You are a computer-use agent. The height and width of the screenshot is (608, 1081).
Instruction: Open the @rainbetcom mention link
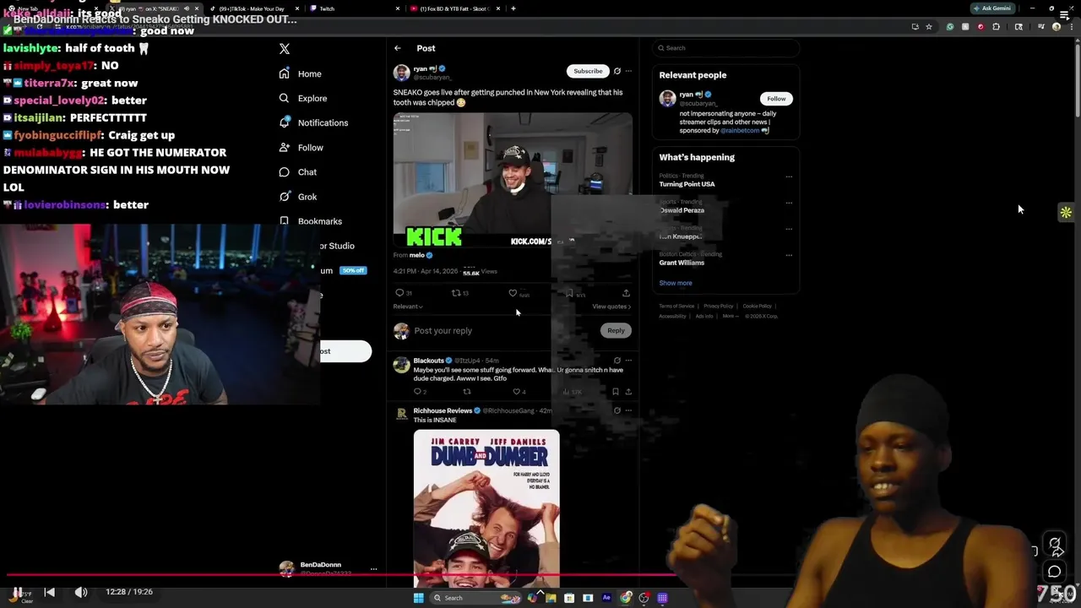point(740,131)
